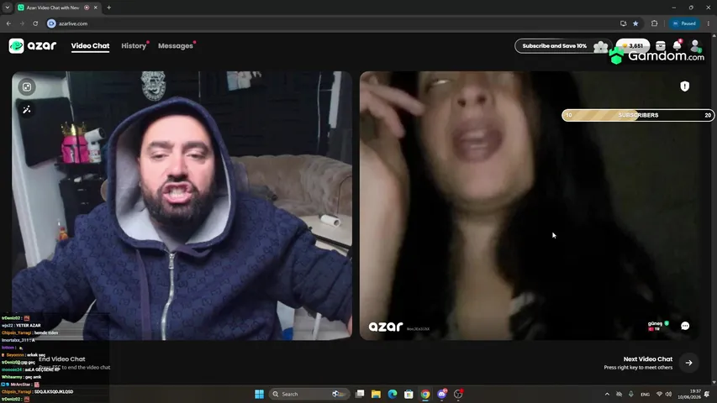Click the Paused profile button
Viewport: 717px width, 403px height.
[684, 24]
